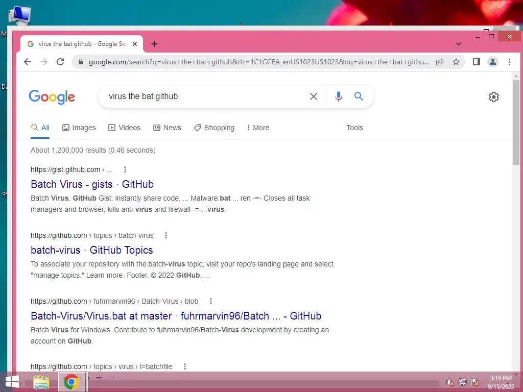Open 'Batch-Virus/Virus.bat at master' result
Image resolution: width=523 pixels, height=392 pixels.
(176, 316)
